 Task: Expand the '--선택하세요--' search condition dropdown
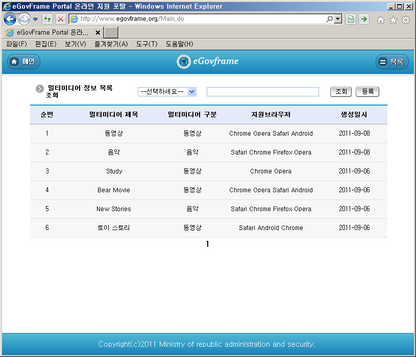coord(191,92)
